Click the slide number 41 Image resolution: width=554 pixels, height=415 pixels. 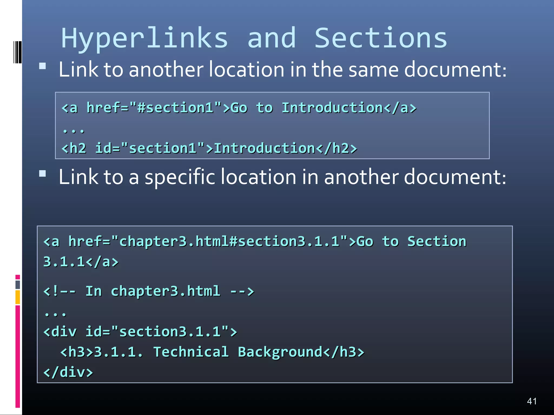(532, 401)
